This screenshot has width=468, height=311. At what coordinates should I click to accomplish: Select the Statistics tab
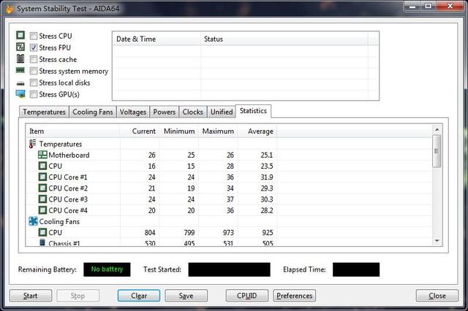pos(254,111)
